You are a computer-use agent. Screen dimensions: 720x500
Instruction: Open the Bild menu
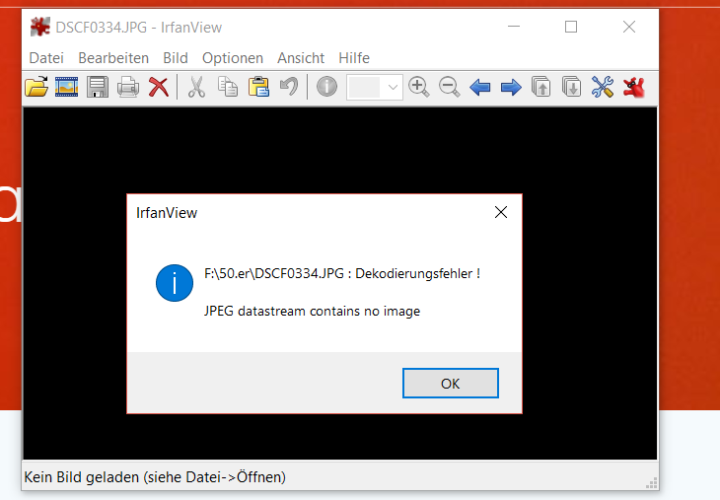(176, 58)
